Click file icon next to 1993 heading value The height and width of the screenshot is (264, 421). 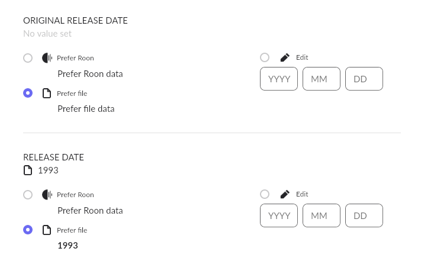pyautogui.click(x=28, y=170)
